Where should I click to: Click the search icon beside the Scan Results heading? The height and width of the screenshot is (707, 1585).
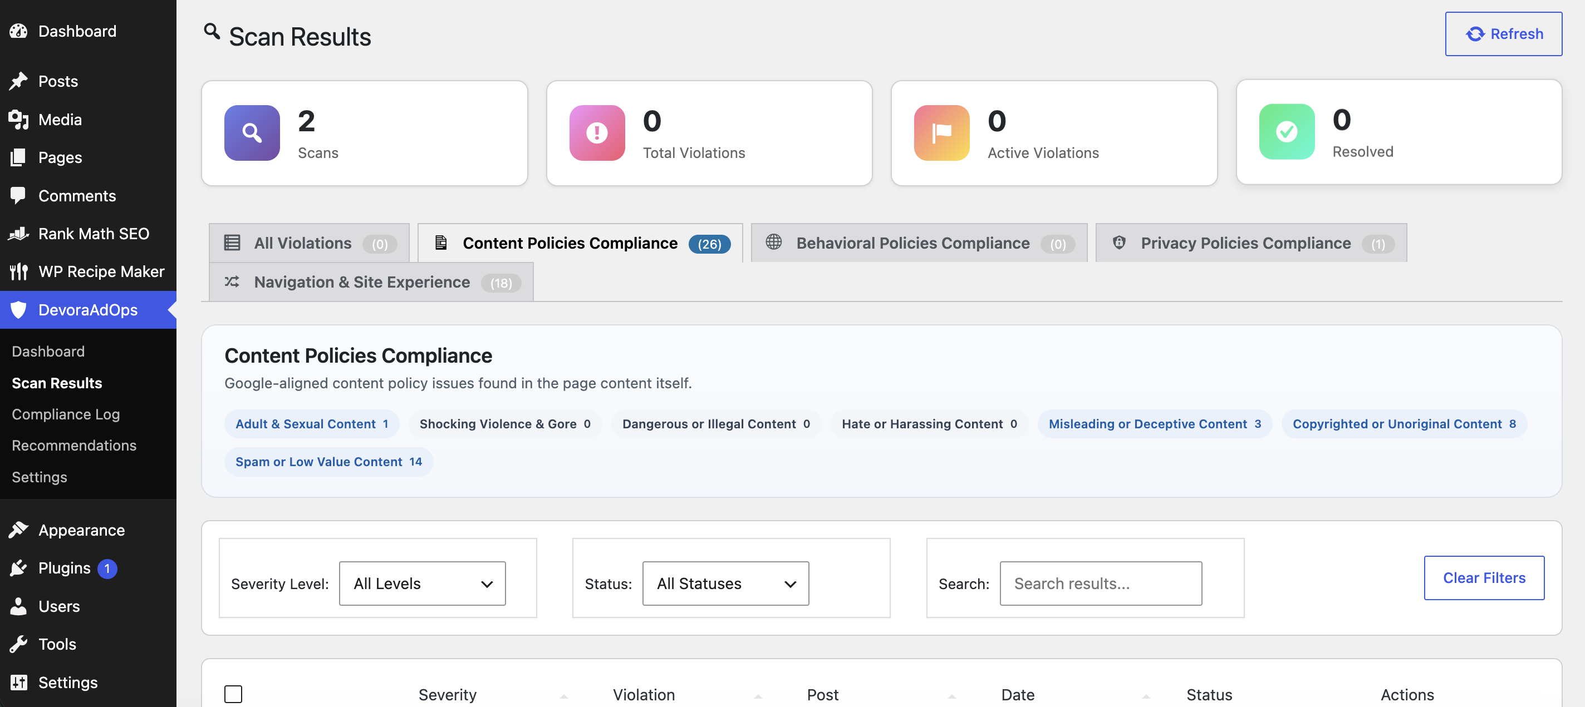pyautogui.click(x=212, y=31)
